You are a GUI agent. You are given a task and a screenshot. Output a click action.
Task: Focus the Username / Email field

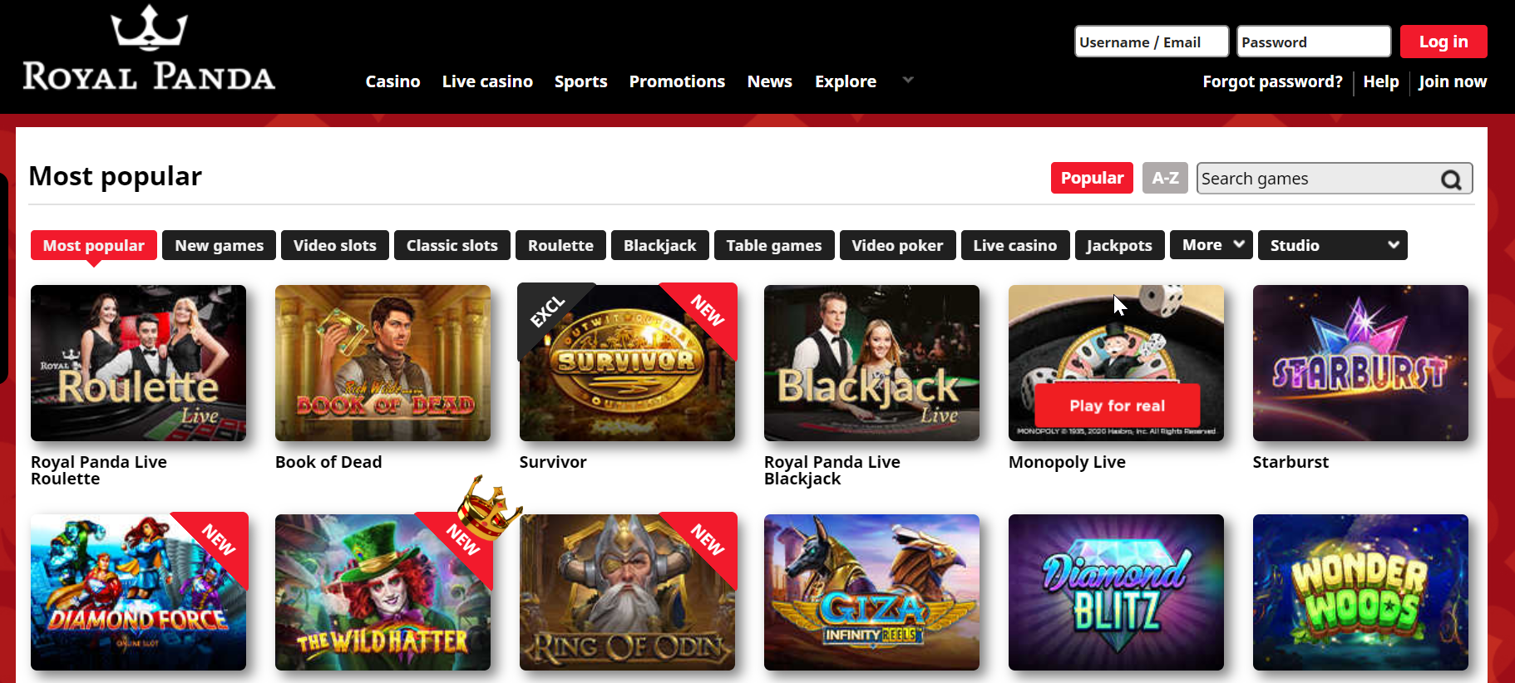1152,42
